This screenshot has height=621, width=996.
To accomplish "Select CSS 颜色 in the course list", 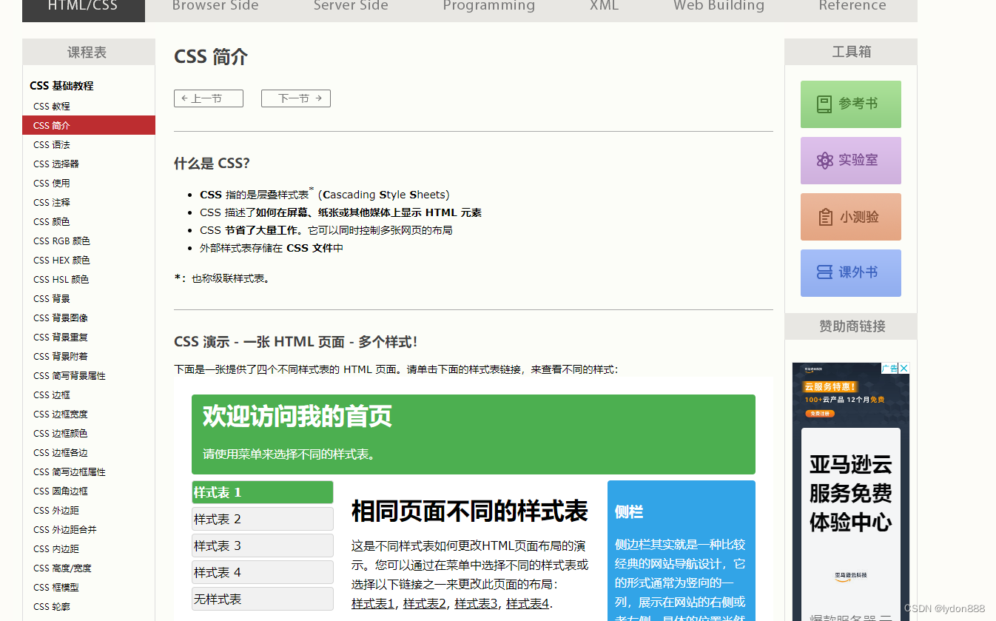I will [51, 221].
